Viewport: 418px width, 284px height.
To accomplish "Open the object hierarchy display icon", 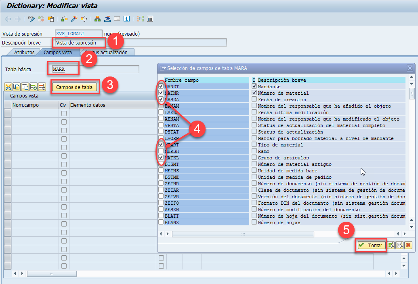I will pyautogui.click(x=98, y=19).
